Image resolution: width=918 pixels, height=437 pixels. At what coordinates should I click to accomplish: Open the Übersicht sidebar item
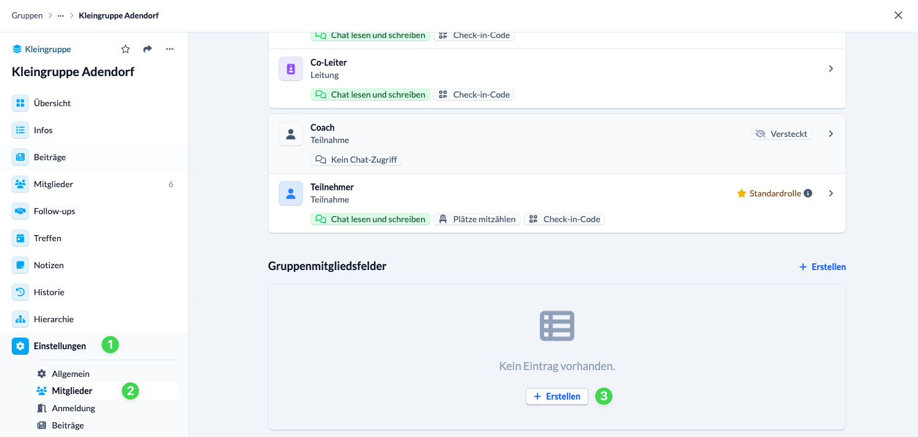coord(52,103)
